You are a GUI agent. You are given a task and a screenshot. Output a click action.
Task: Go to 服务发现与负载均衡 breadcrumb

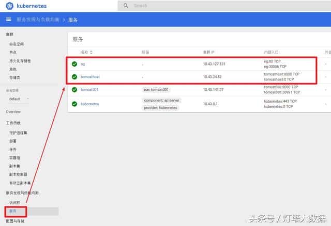38,20
